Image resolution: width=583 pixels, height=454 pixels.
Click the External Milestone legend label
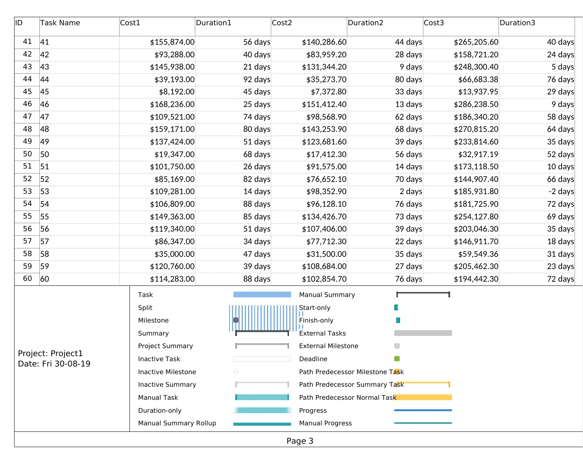[329, 346]
